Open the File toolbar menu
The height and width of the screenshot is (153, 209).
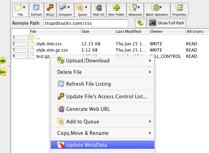click(21, 10)
